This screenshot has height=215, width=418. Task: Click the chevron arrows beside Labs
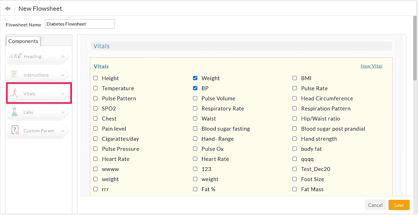[x=63, y=112]
